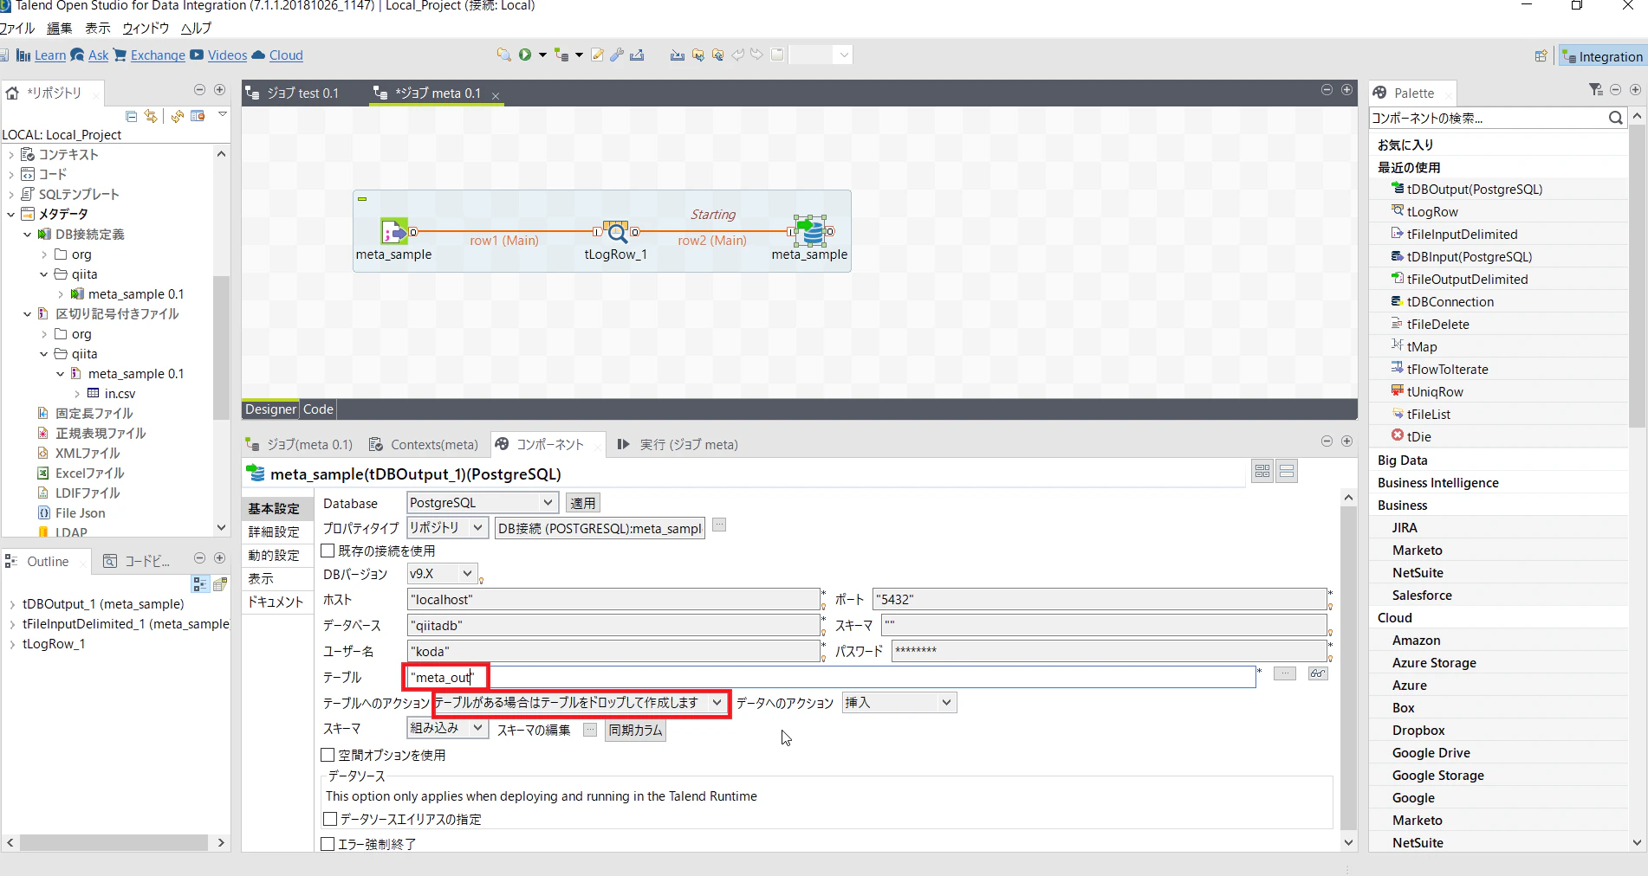Select tLogRow_1 in the Outline panel
The width and height of the screenshot is (1648, 876).
(54, 644)
